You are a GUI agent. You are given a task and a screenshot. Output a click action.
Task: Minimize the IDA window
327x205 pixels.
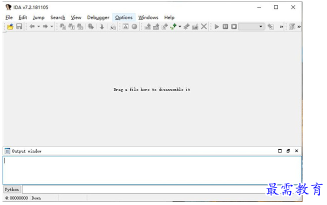pos(259,7)
